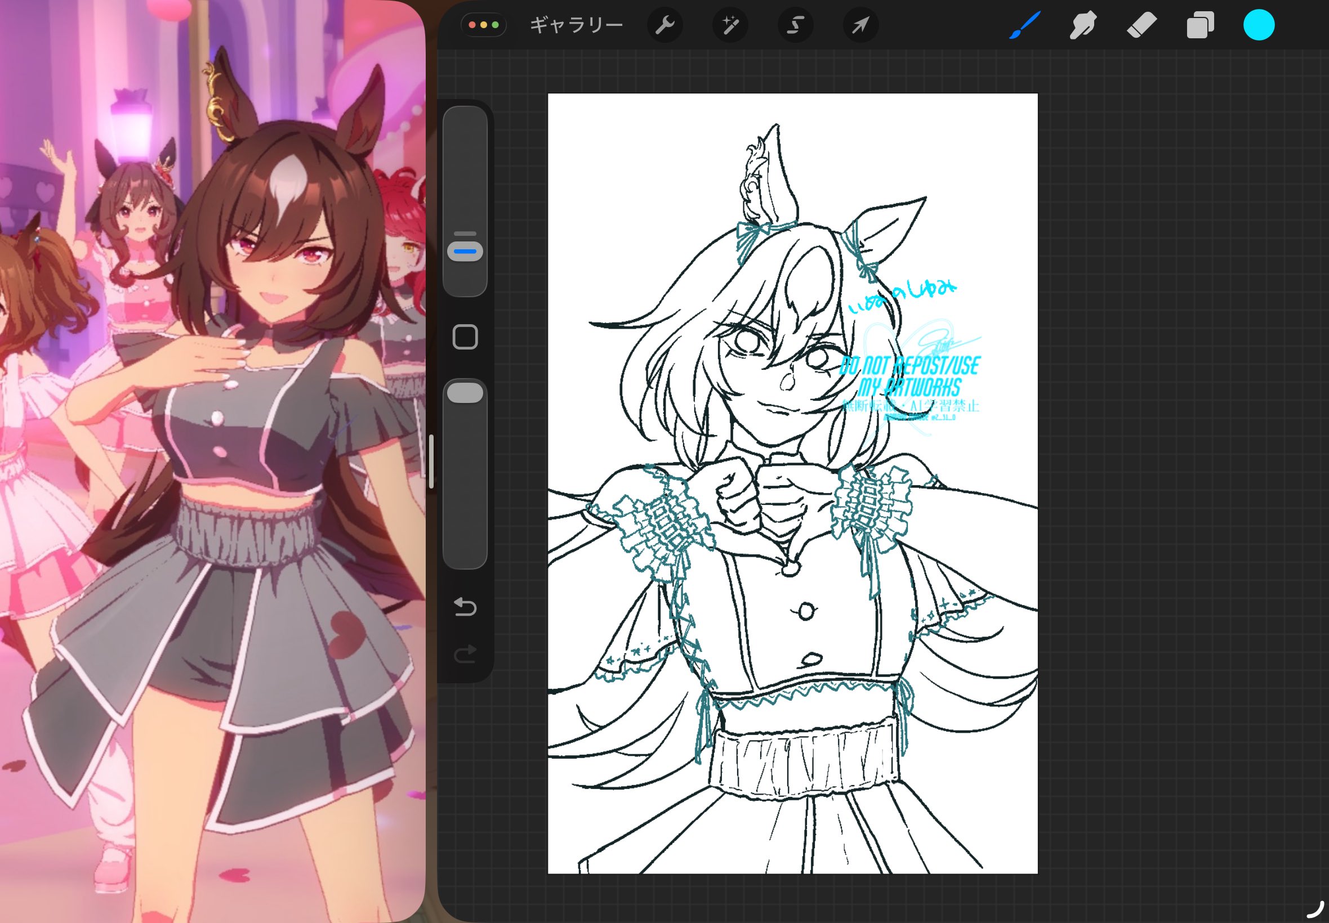Viewport: 1329px width, 923px height.
Task: Select the Eraser tool
Action: (1141, 25)
